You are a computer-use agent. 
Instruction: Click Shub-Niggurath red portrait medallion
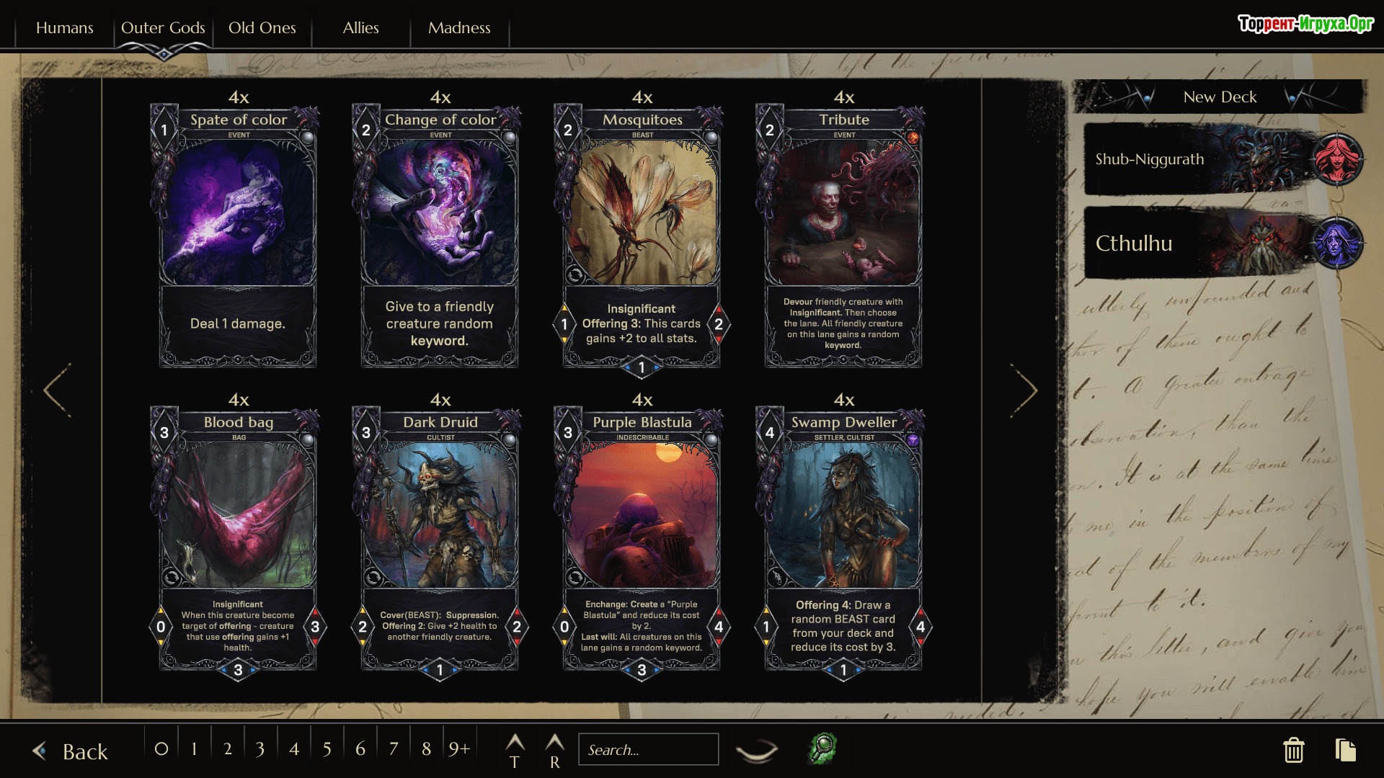click(x=1337, y=158)
